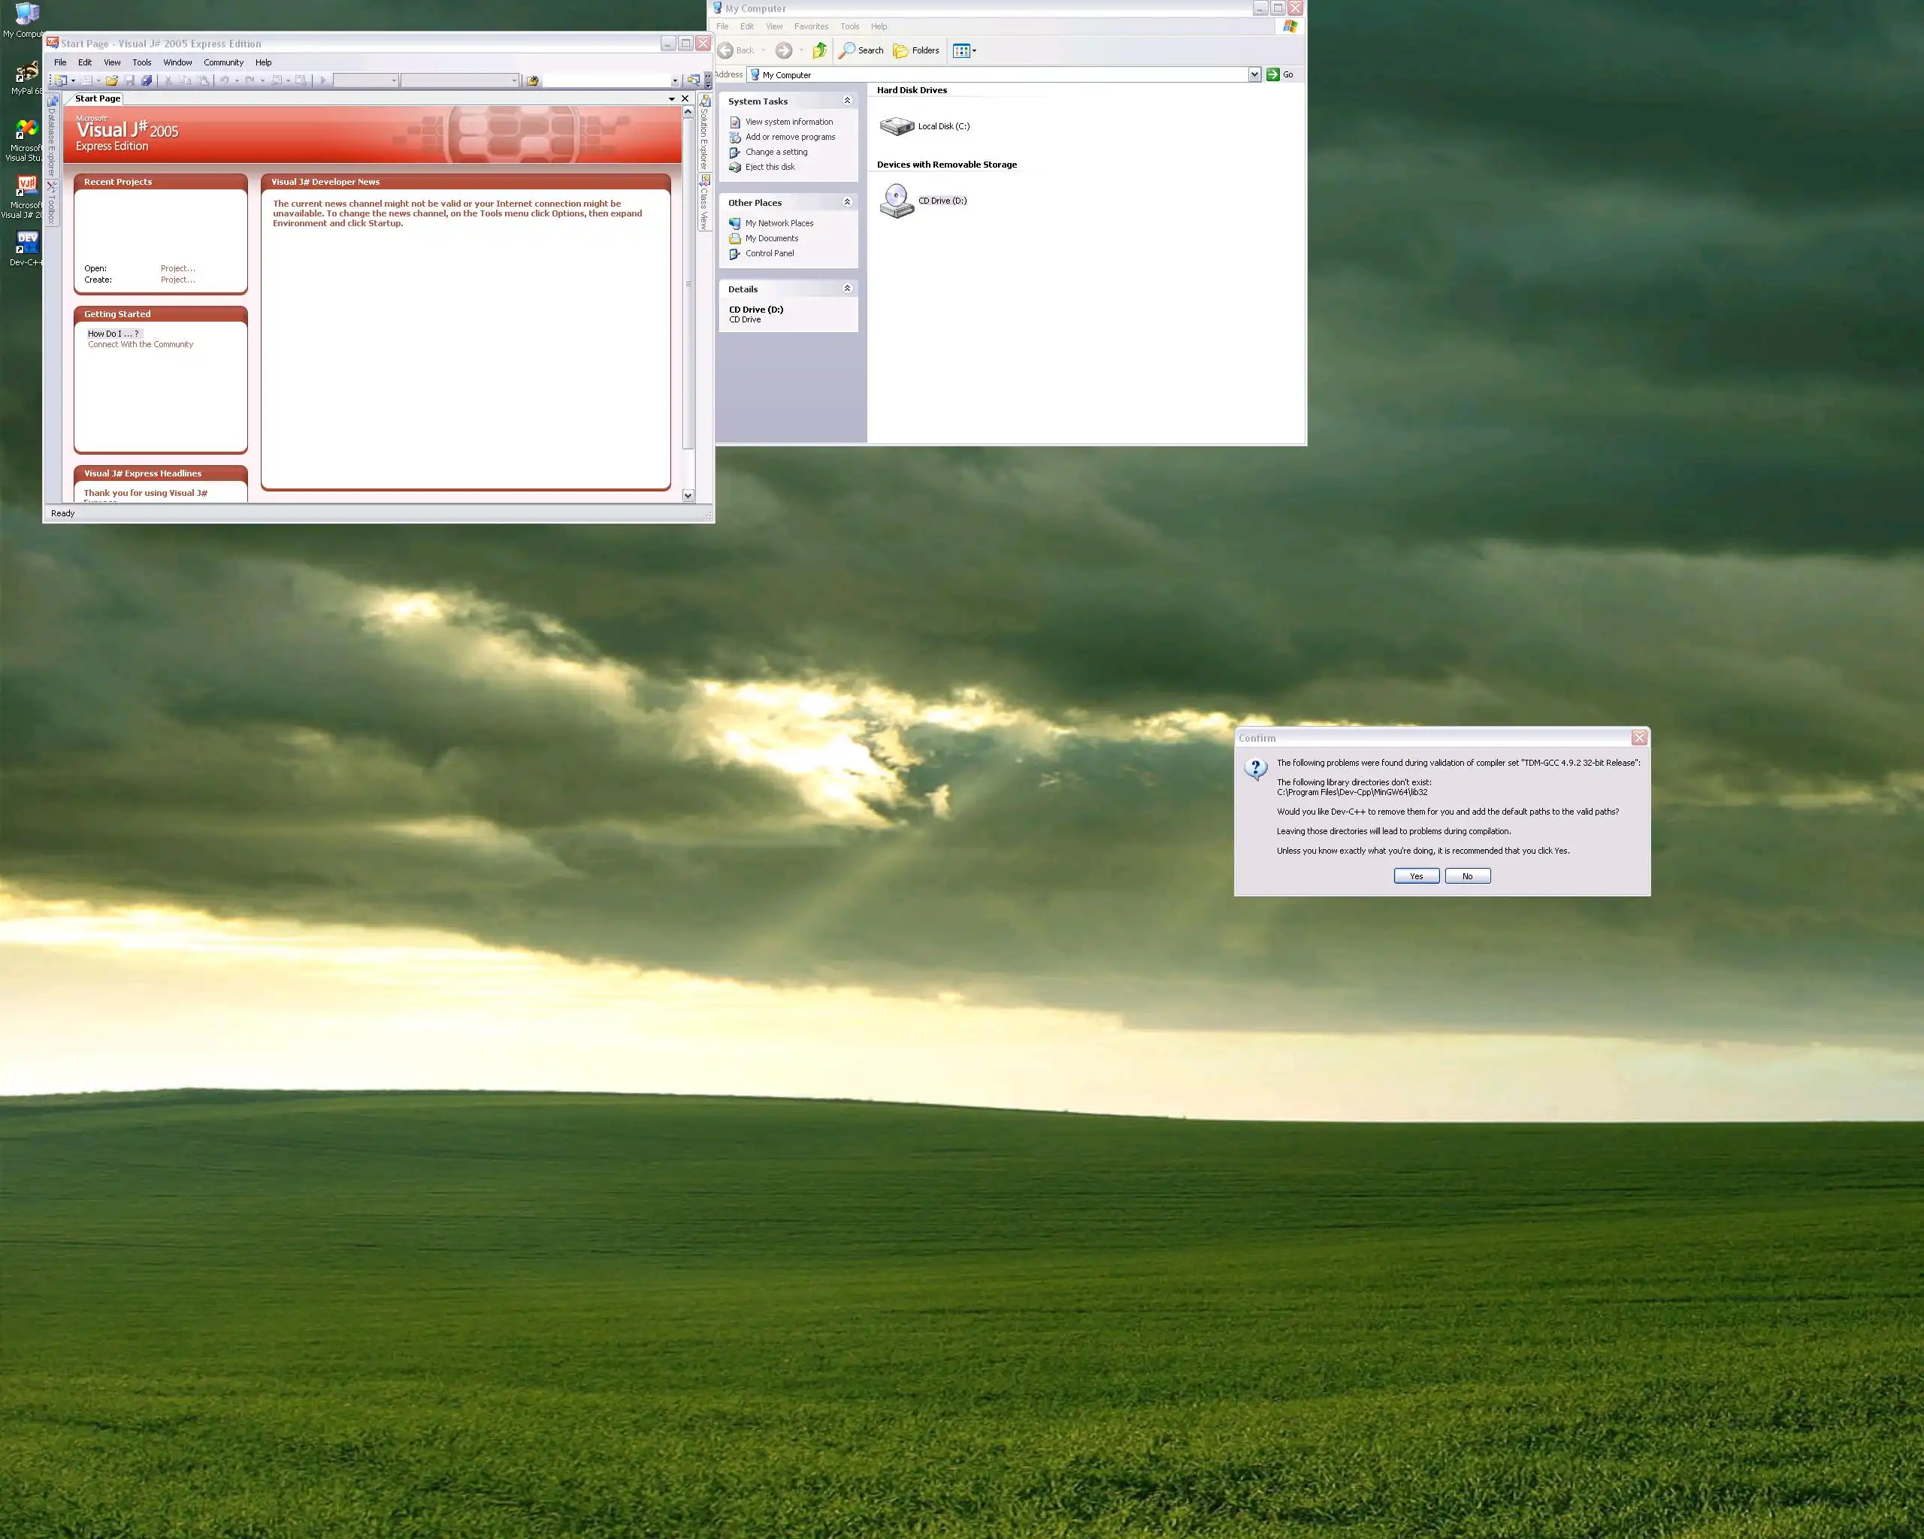Open the Folders pane in My Computer
1924x1539 pixels.
(x=916, y=51)
